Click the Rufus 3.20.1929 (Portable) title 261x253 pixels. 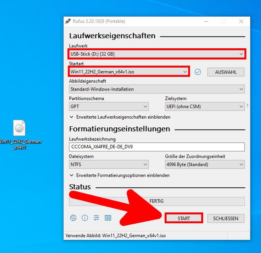99,21
